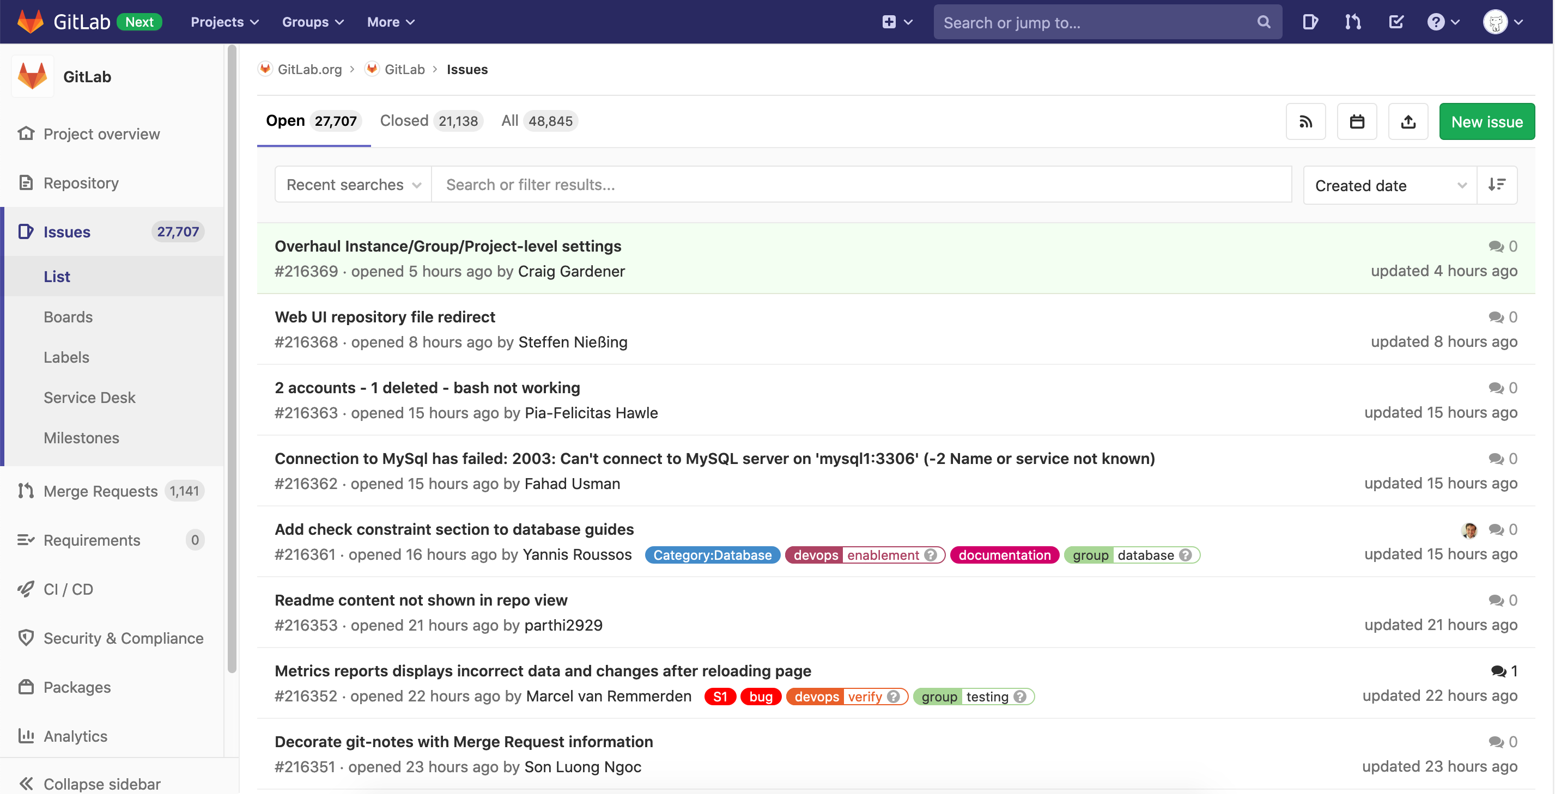Open the More menu in the navbar
This screenshot has height=794, width=1555.
(x=390, y=22)
